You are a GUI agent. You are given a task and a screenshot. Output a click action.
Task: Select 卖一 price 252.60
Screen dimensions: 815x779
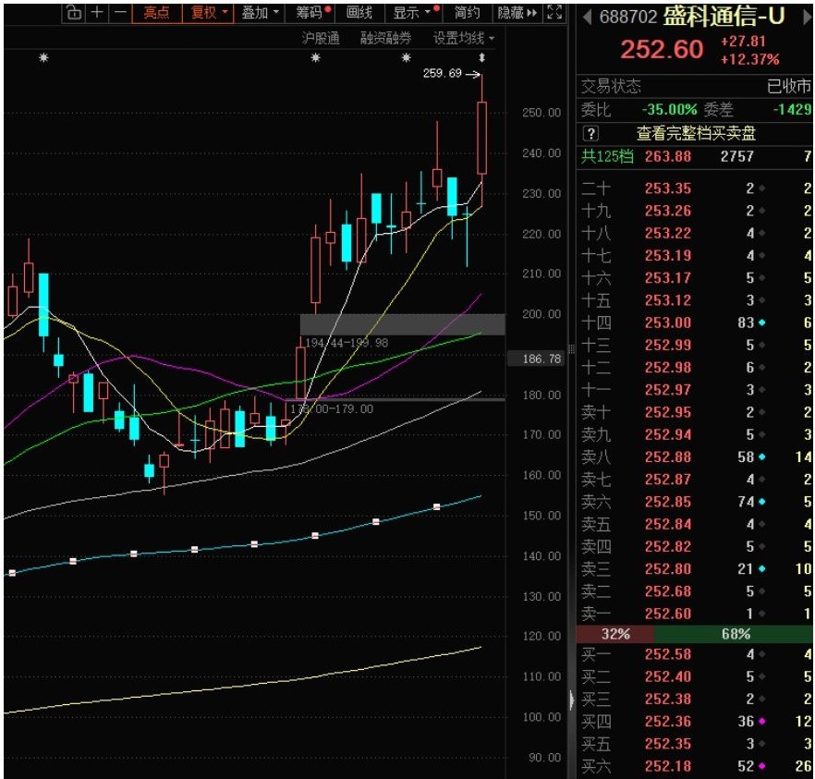[668, 614]
